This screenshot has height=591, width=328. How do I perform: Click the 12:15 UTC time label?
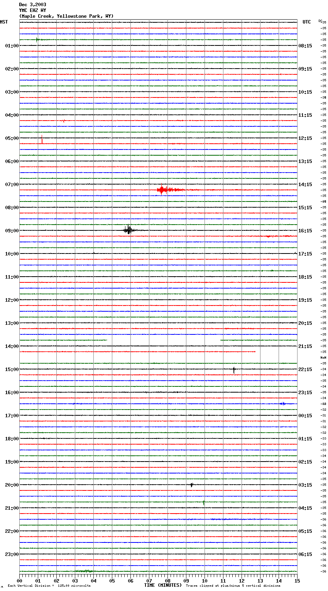pyautogui.click(x=305, y=138)
